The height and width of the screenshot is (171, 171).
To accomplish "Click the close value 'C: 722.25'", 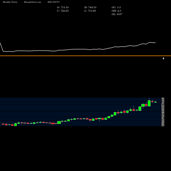I will click(x=63, y=11).
